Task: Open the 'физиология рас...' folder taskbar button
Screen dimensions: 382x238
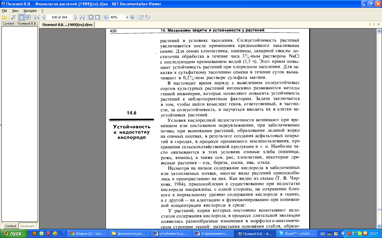Action: tap(129, 234)
